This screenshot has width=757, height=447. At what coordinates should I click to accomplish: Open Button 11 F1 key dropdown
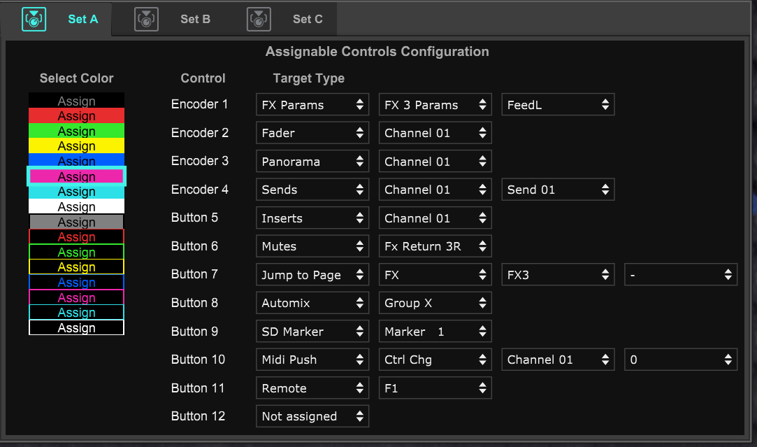pyautogui.click(x=435, y=388)
